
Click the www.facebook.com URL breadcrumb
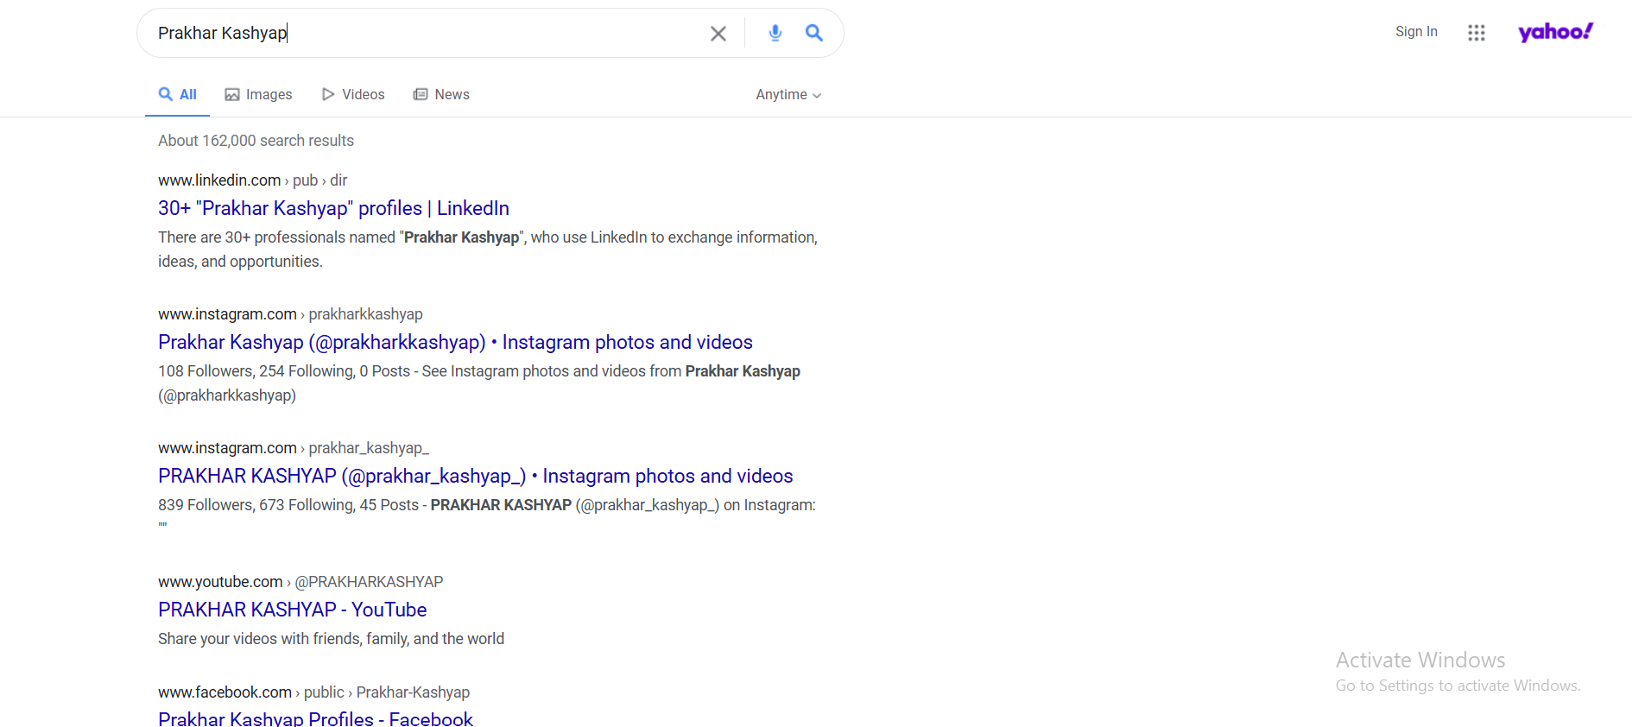click(225, 692)
